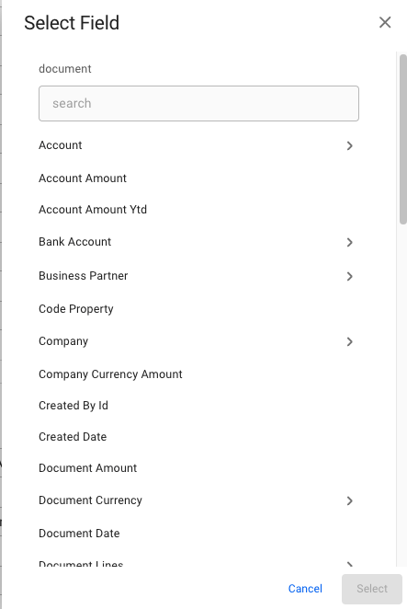Select the Document Date field
407x609 pixels.
(x=79, y=534)
